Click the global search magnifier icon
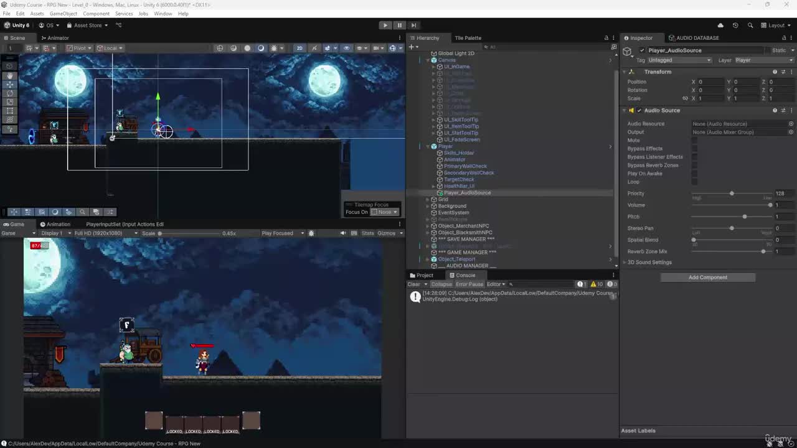 click(x=750, y=26)
